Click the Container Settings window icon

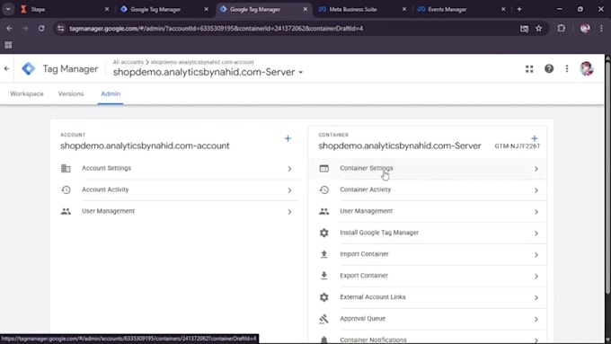(x=323, y=168)
